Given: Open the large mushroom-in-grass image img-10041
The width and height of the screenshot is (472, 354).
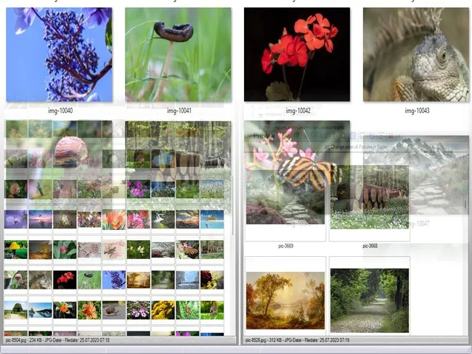Looking at the screenshot, I should [178, 54].
